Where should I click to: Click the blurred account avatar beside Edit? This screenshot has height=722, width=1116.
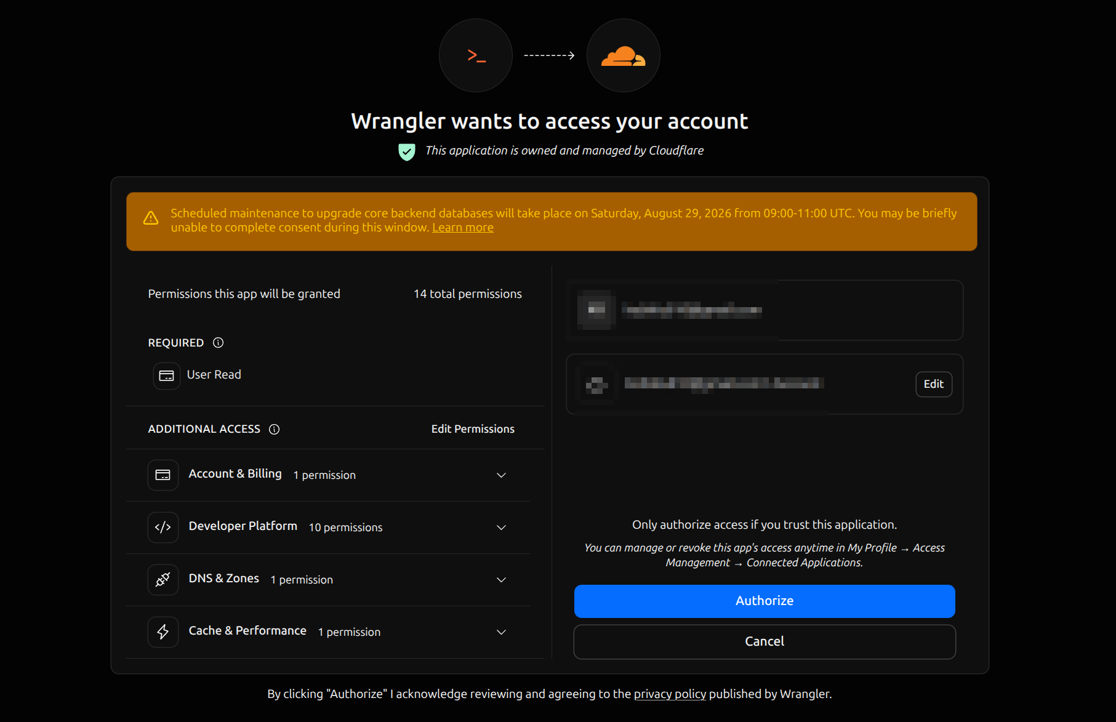pos(596,385)
